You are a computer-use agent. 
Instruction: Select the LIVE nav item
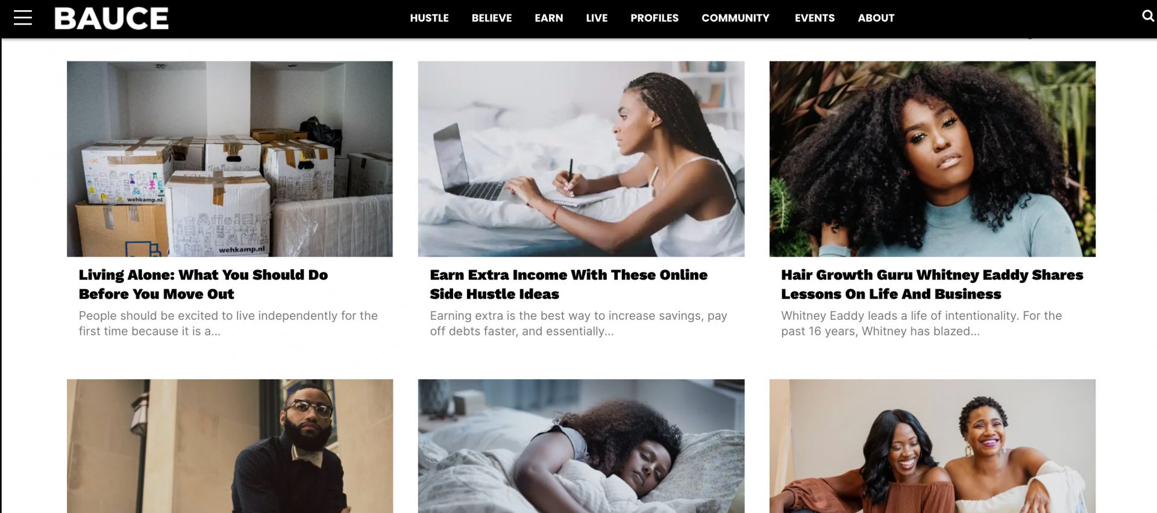[597, 18]
